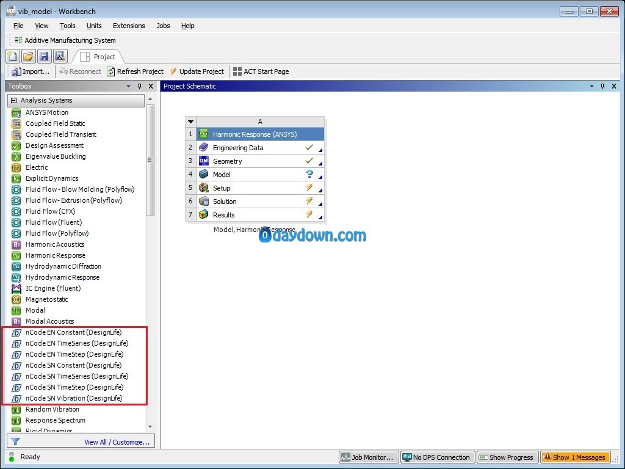This screenshot has height=469, width=625.
Task: Click the Save project disk icon
Action: pos(44,56)
